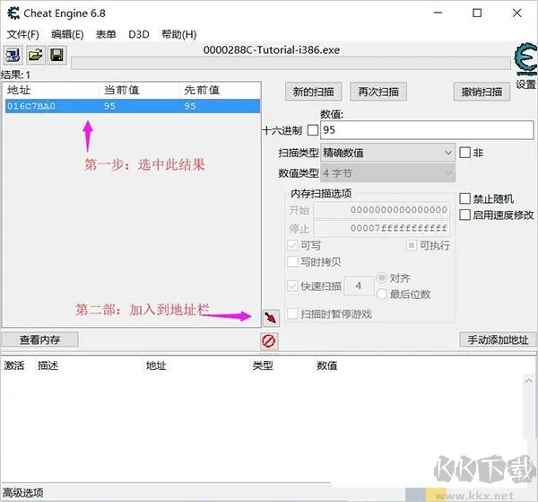Click the 再次扫描 next scan button
Viewport: 538px width, 502px height.
tap(378, 92)
